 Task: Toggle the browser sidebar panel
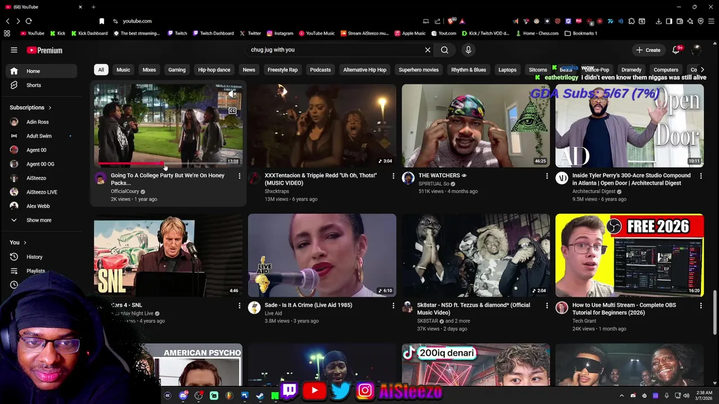point(669,21)
